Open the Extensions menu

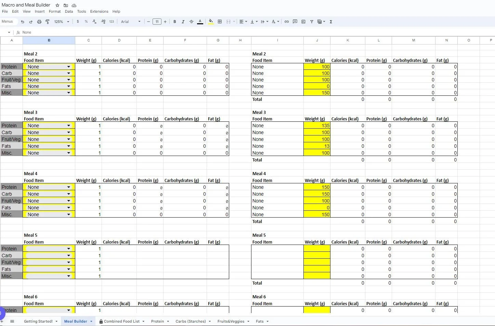pyautogui.click(x=99, y=11)
